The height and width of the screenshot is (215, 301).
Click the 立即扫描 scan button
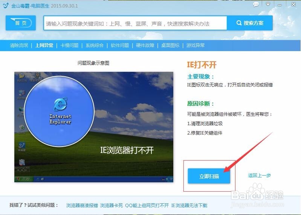click(209, 176)
